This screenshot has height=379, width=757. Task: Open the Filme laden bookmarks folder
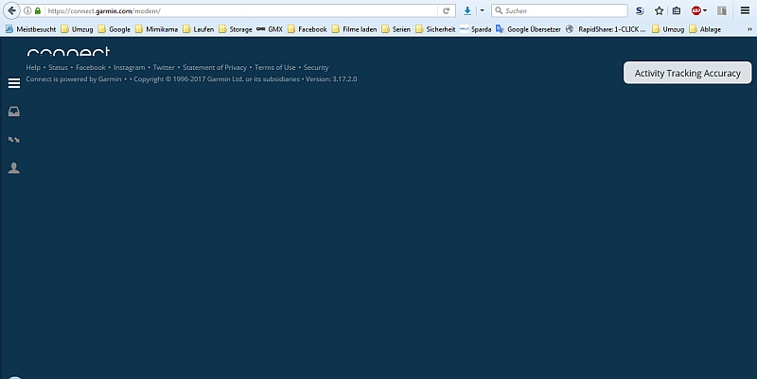click(354, 29)
